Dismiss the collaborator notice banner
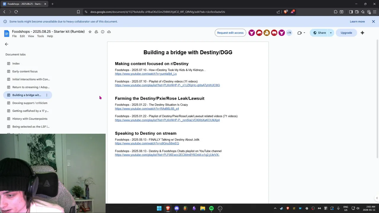Viewport: 379px width, 213px height. (x=373, y=22)
